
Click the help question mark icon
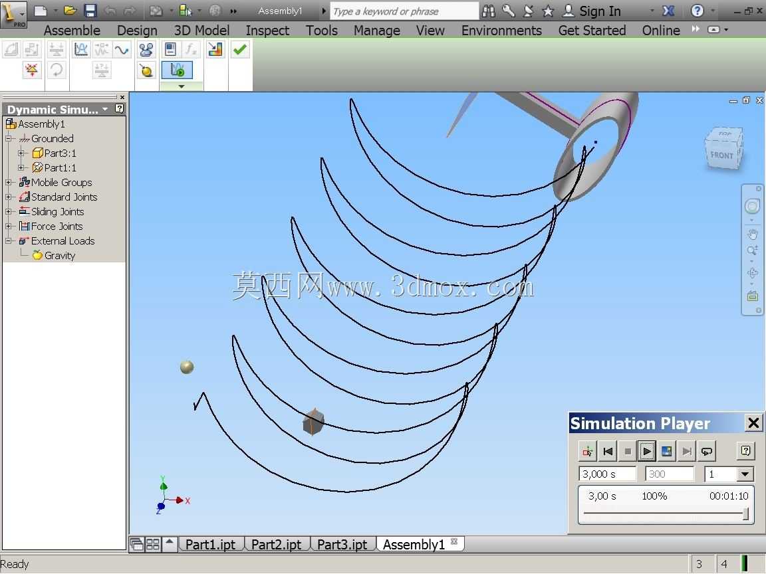[697, 11]
